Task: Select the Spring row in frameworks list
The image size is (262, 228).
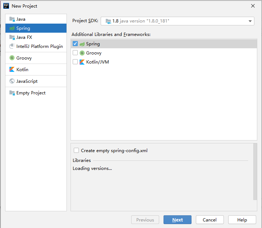Action: coord(164,44)
